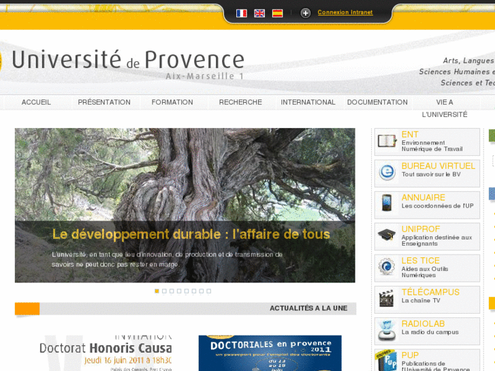The image size is (495, 371).
Task: Select the first slideshow indicator dot
Action: tap(157, 291)
